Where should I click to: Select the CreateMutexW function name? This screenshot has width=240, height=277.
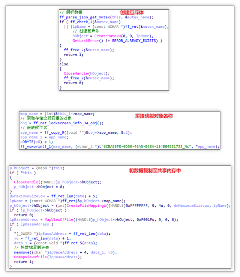coord(108,36)
